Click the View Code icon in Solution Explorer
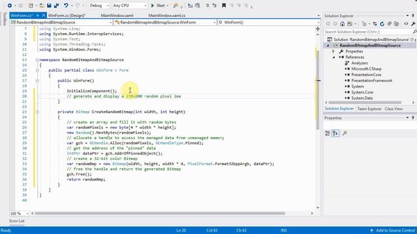This screenshot has height=234, width=417. [x=406, y=24]
